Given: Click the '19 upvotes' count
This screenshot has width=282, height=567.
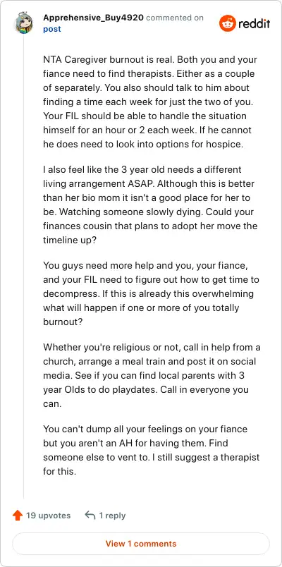Looking at the screenshot, I should coord(49,516).
